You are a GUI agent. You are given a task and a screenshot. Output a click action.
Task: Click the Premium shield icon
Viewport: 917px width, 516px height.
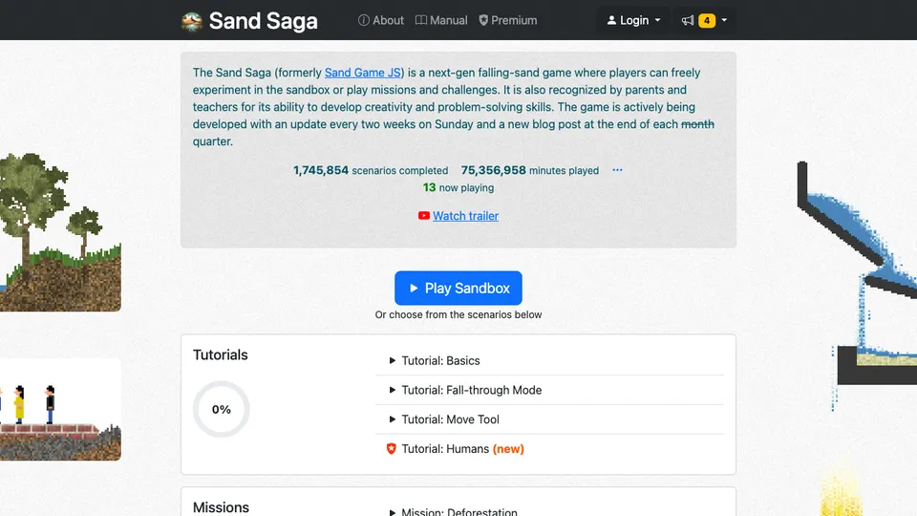click(483, 20)
